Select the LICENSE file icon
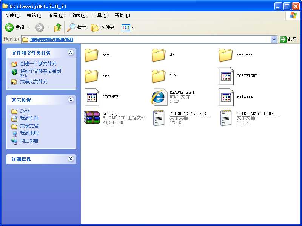Image resolution: width=302 pixels, height=226 pixels. (x=92, y=97)
